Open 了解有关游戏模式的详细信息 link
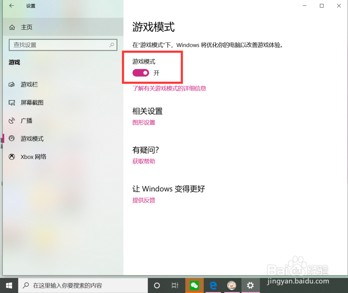 point(169,88)
